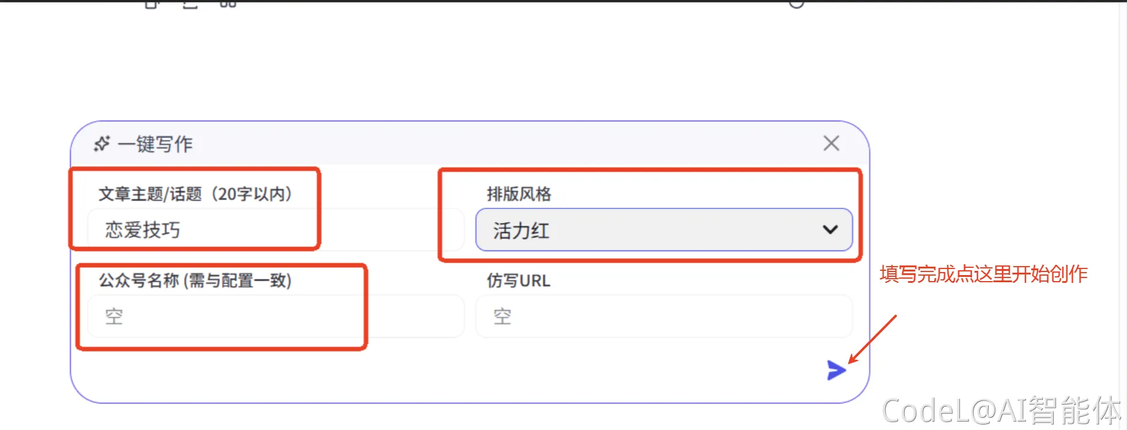Click the 公众号名称 (需与配置一致) label
The width and height of the screenshot is (1127, 430).
coord(195,280)
